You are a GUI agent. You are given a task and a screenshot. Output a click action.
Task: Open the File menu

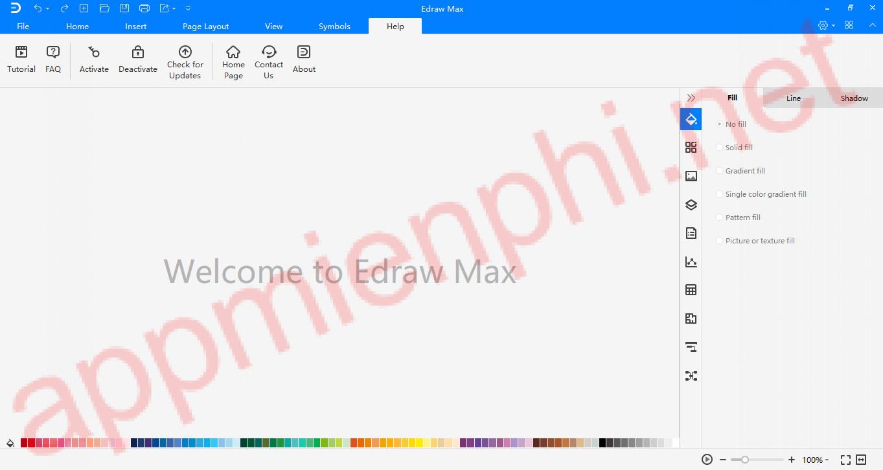click(23, 26)
